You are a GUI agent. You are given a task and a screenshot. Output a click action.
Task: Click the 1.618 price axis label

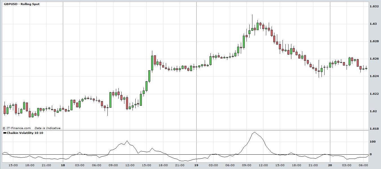374,129
